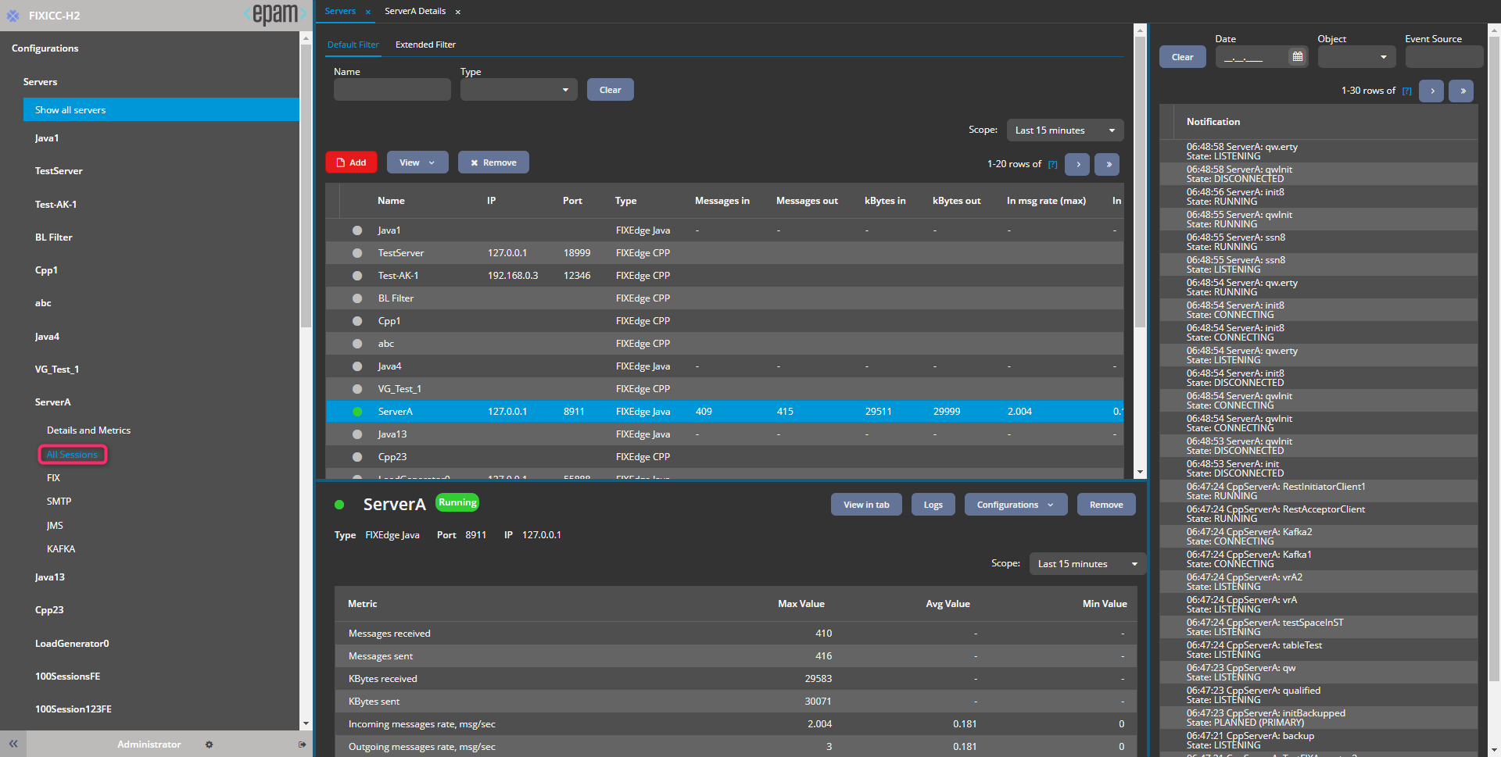Open ServerA Configurations dropdown
1501x757 pixels.
(1015, 505)
